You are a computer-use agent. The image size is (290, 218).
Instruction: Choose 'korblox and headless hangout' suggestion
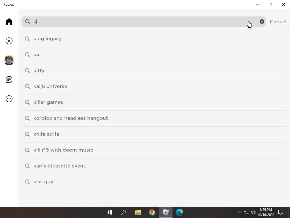154,118
